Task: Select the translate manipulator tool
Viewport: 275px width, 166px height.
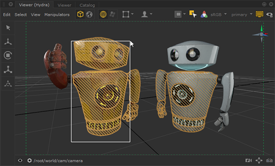Action: [8, 42]
